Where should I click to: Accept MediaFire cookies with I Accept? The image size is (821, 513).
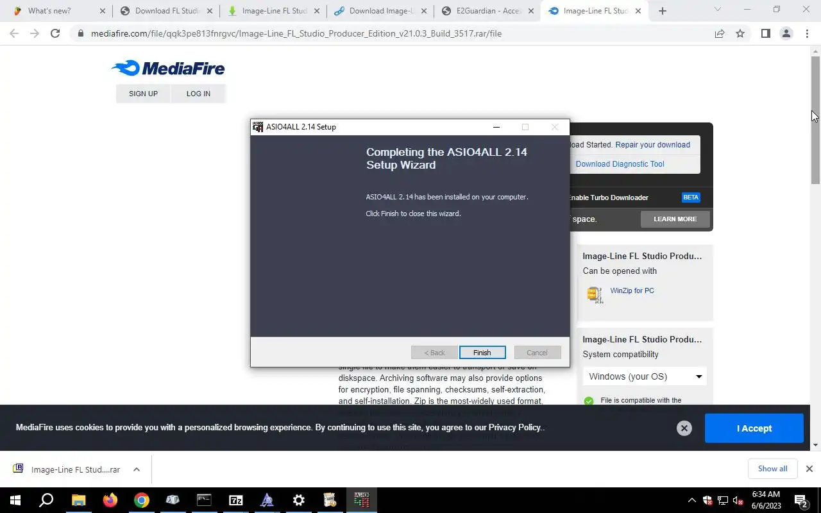click(754, 428)
